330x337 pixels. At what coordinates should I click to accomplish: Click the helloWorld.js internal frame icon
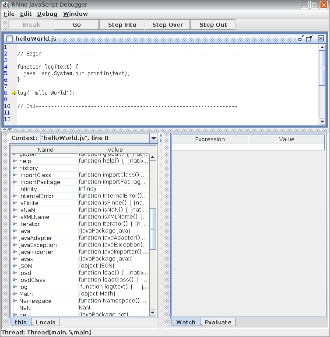(x=10, y=39)
